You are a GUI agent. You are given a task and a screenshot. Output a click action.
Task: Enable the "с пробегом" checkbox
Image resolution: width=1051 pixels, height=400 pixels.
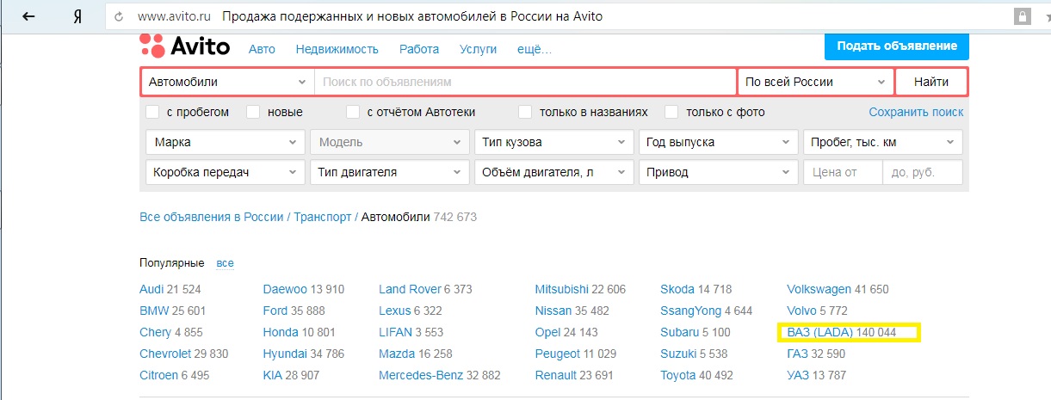click(153, 112)
